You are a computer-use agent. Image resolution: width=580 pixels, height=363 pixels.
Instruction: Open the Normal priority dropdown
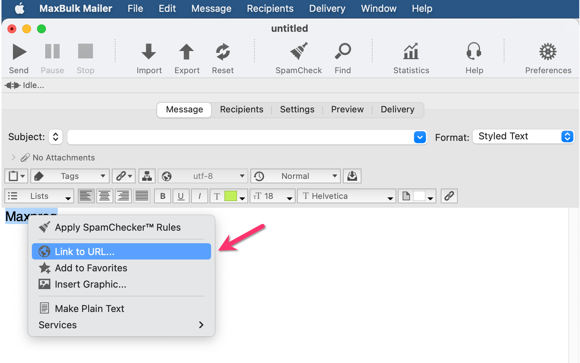pyautogui.click(x=296, y=176)
